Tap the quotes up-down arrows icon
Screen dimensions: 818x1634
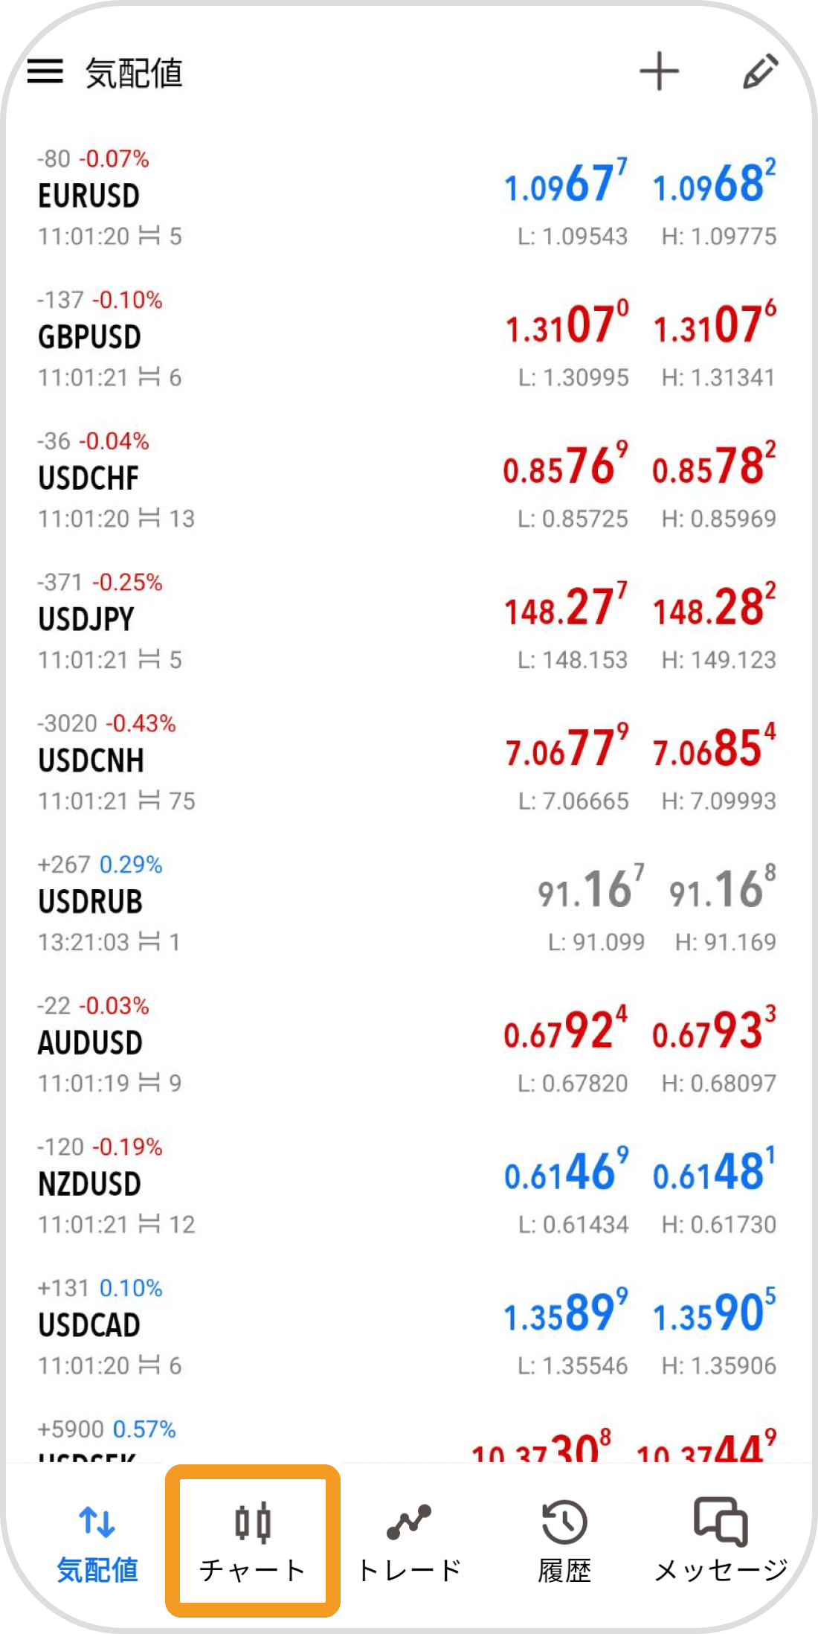(97, 1521)
